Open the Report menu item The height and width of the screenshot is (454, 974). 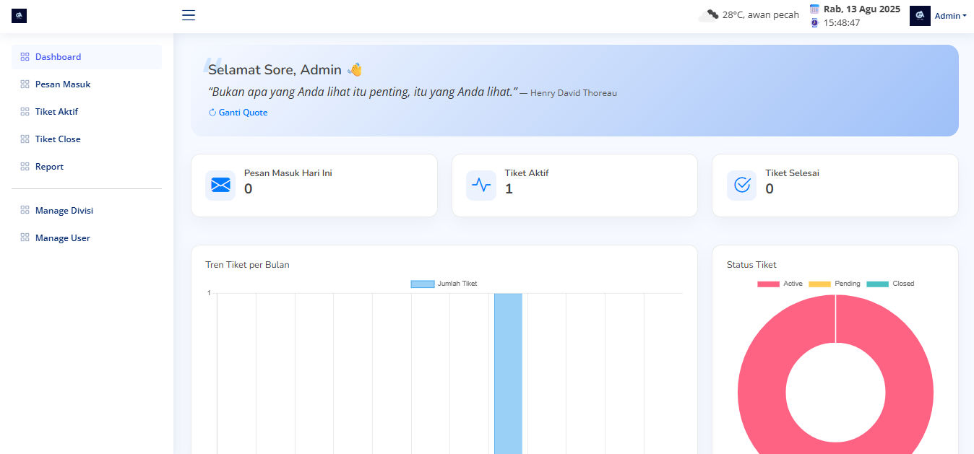(49, 167)
